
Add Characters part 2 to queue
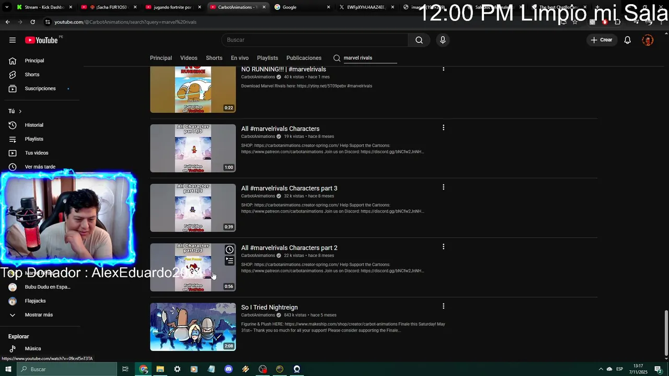(229, 261)
